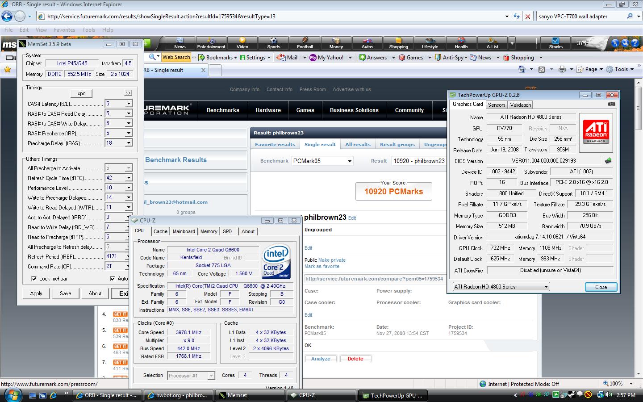Viewport: 643px width, 402px height.
Task: Toggle the Auto checkbox in MemSet
Action: pyautogui.click(x=113, y=279)
